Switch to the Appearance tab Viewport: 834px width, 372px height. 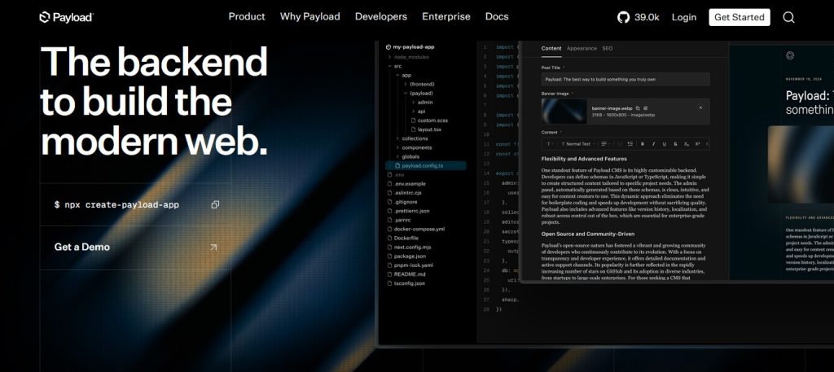[582, 48]
